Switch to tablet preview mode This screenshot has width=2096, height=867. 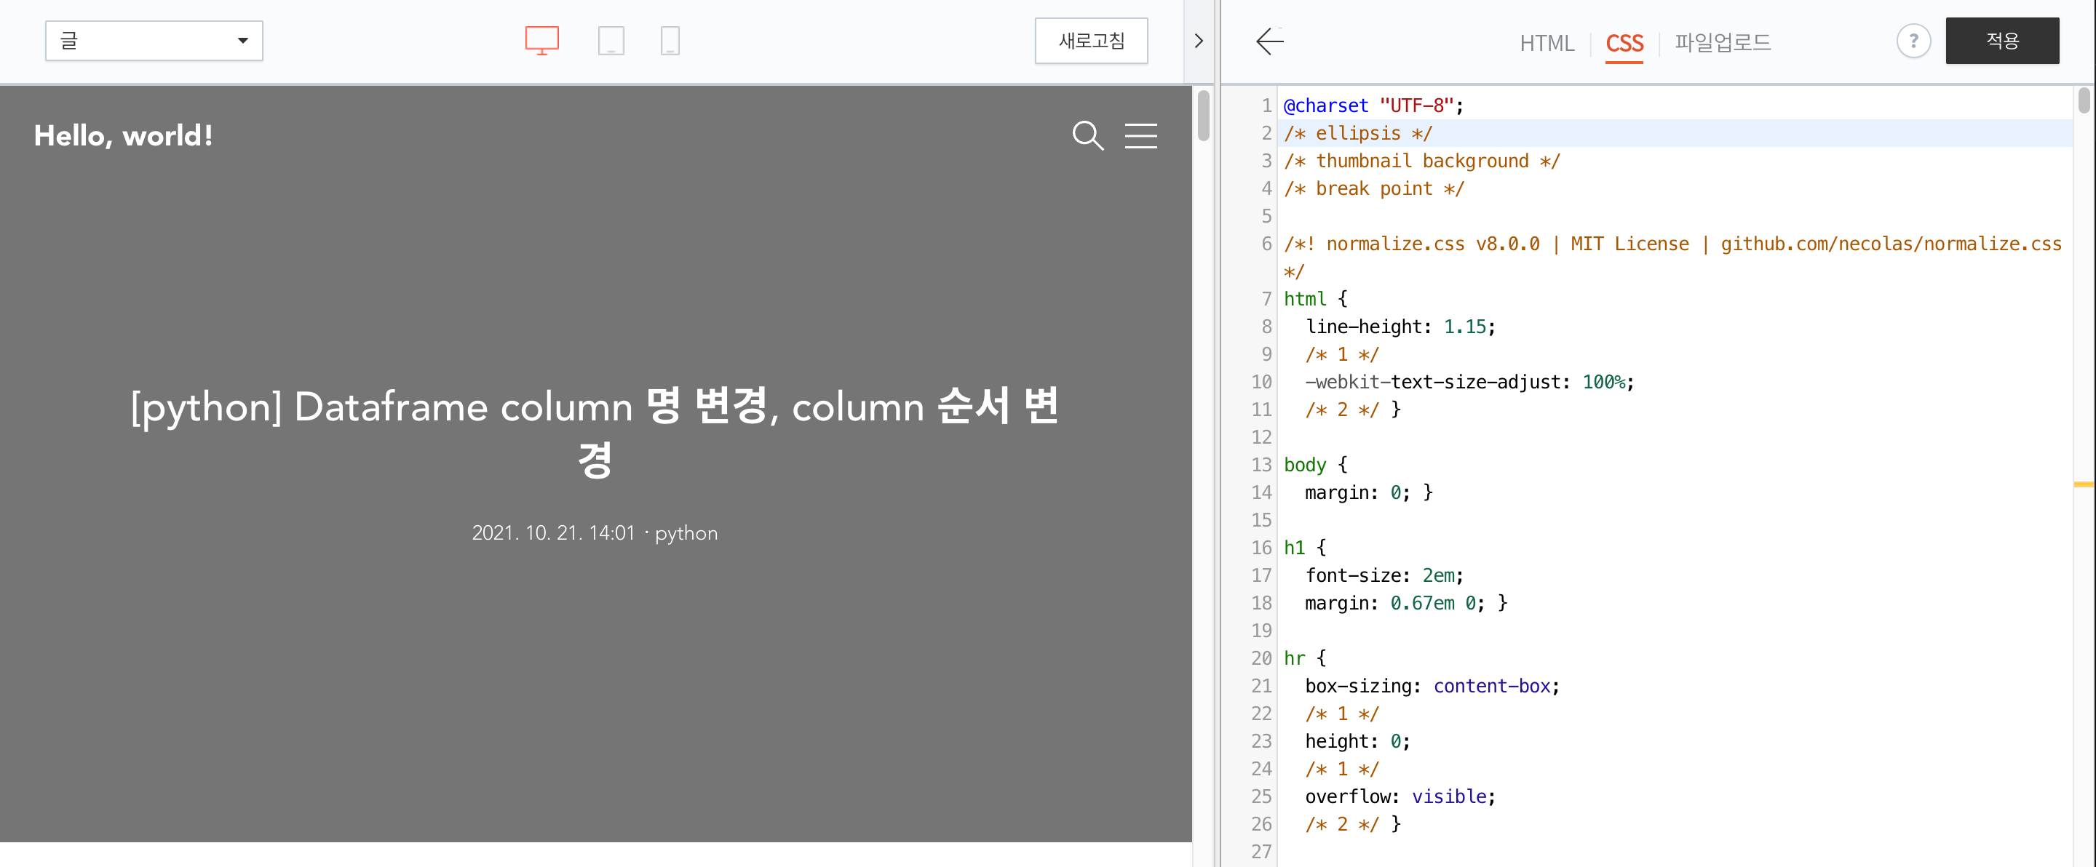[x=611, y=41]
